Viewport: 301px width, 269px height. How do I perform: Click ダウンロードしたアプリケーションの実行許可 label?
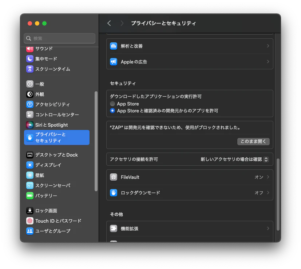coord(156,96)
